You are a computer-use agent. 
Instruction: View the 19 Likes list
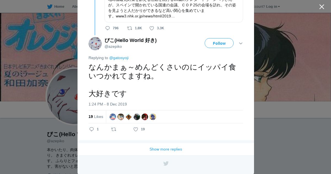coord(96,117)
